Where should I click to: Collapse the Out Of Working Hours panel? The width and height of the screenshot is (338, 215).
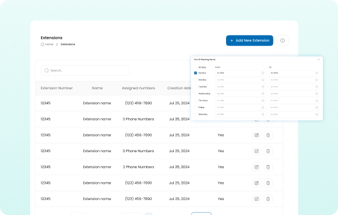(318, 59)
